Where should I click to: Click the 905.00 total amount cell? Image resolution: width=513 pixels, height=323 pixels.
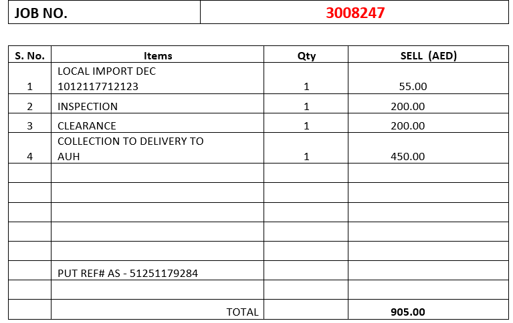coord(428,312)
